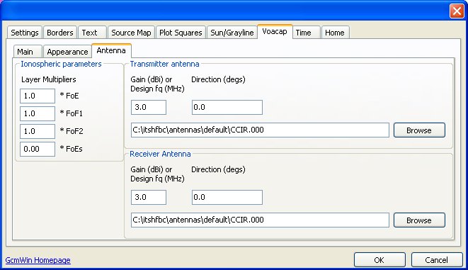Open the Sun/Grayline tab
The height and width of the screenshot is (270, 468).
[x=232, y=33]
